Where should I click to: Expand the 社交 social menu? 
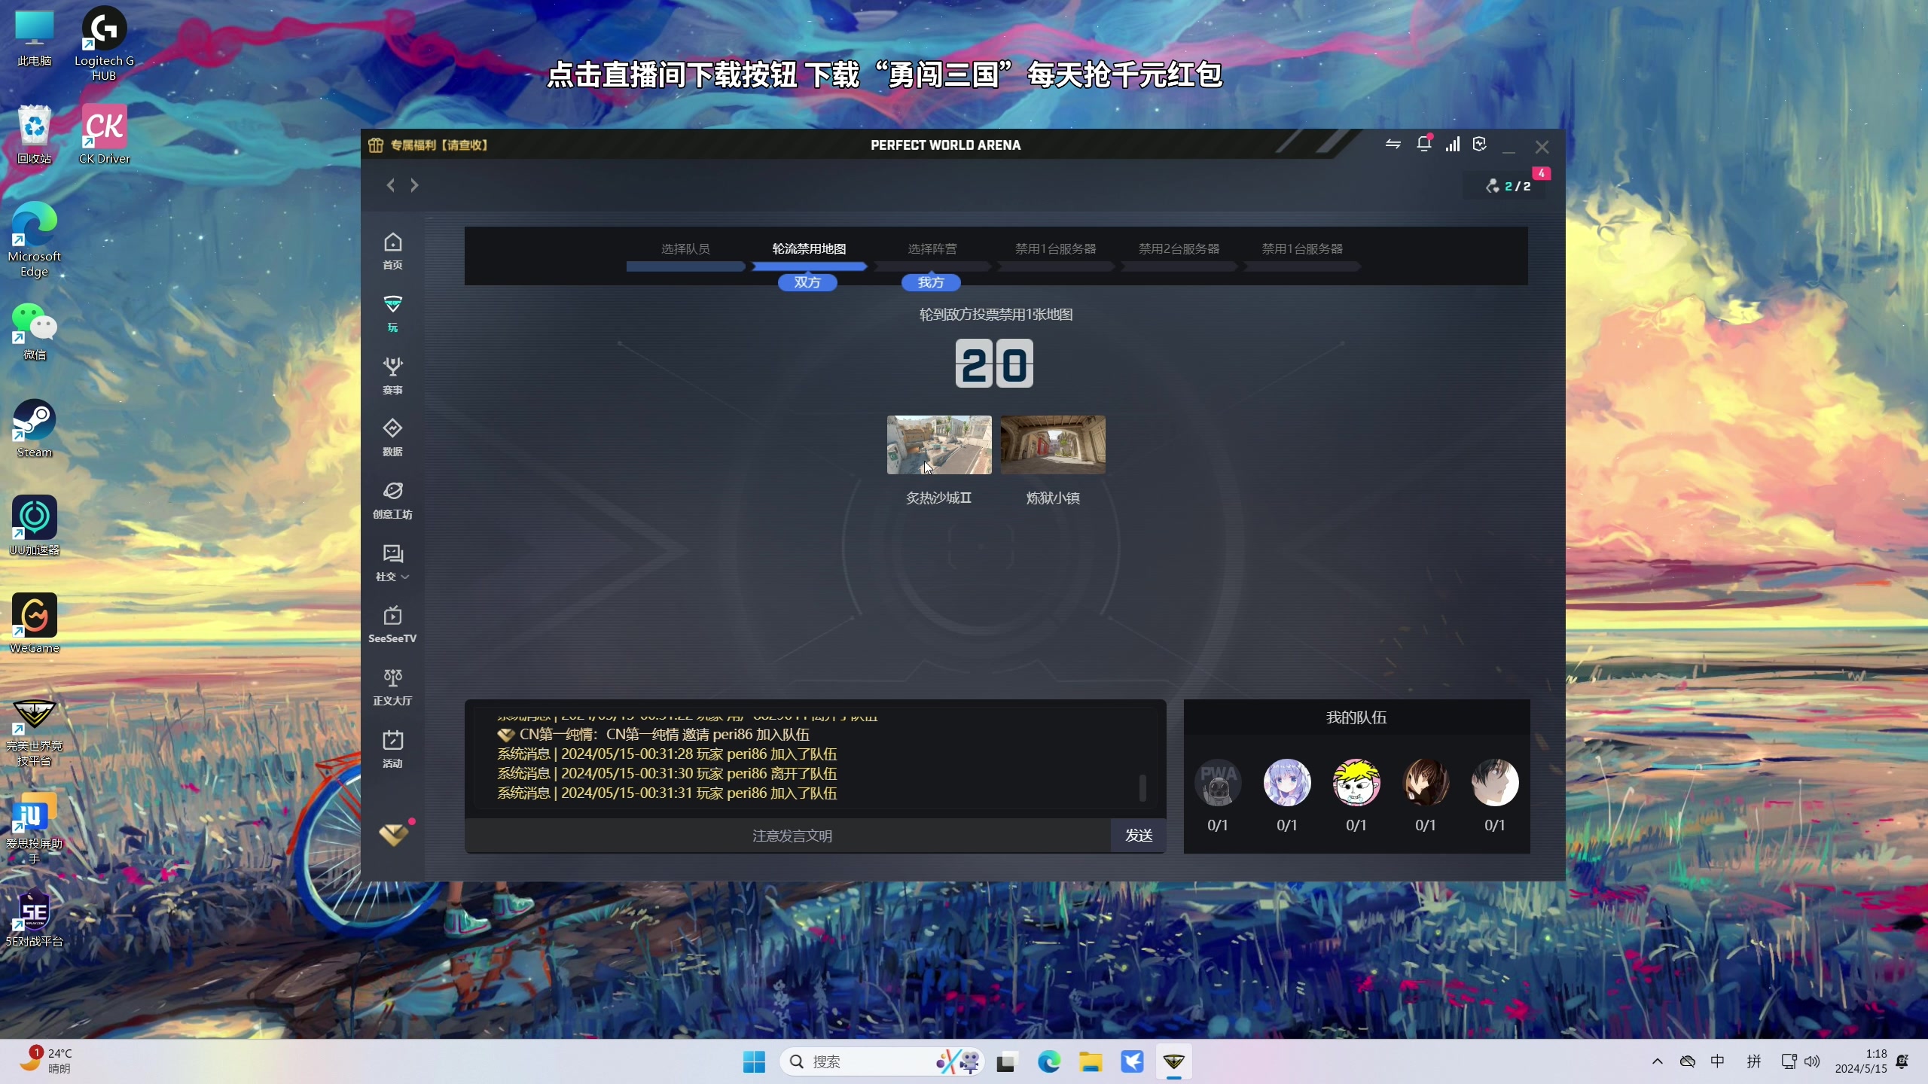click(392, 563)
